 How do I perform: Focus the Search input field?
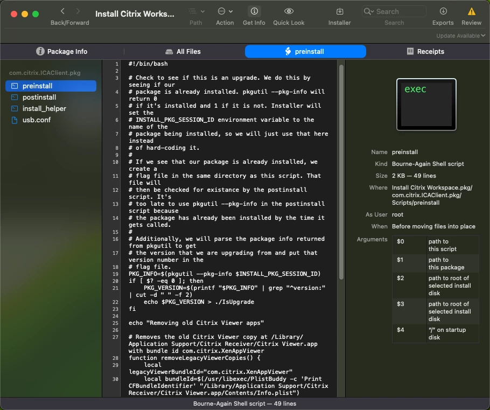394,11
